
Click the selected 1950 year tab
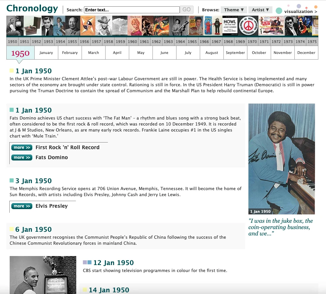20,53
